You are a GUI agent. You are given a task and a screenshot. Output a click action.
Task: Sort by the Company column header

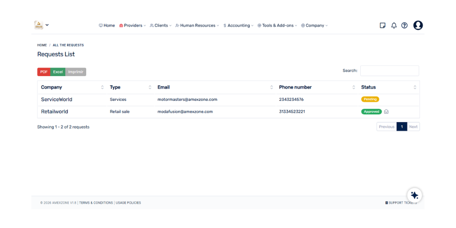(x=72, y=87)
